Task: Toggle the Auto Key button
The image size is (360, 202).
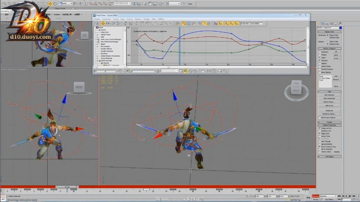Action: 316,196
